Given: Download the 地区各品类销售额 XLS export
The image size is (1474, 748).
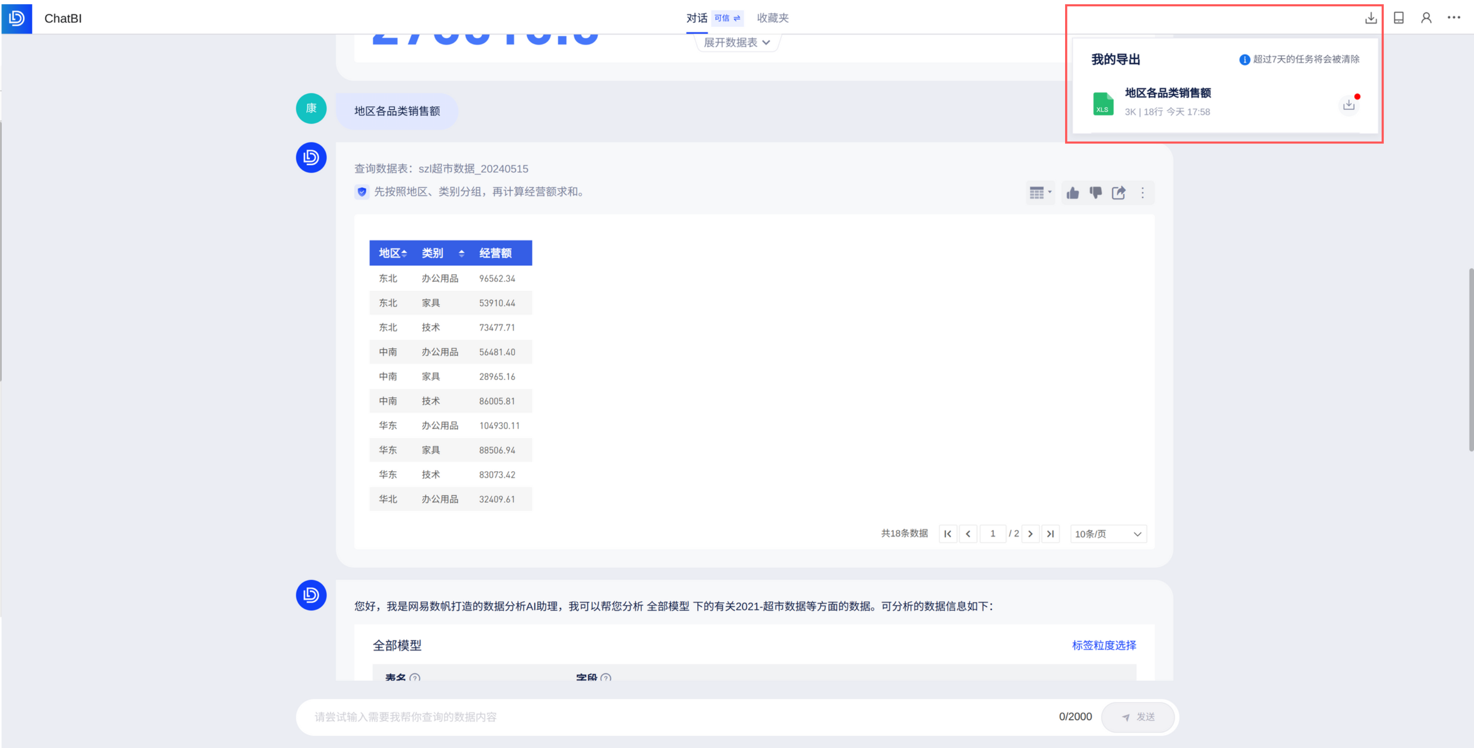Looking at the screenshot, I should coord(1349,105).
